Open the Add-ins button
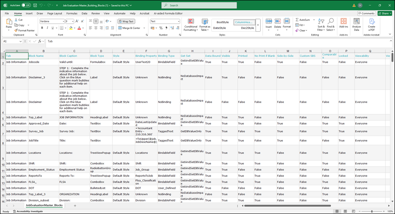 (x=344, y=23)
